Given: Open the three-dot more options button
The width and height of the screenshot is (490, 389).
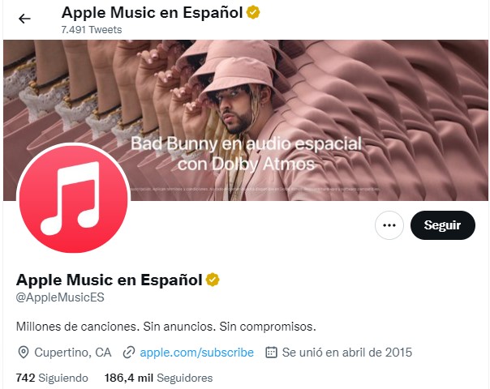Looking at the screenshot, I should click(389, 225).
